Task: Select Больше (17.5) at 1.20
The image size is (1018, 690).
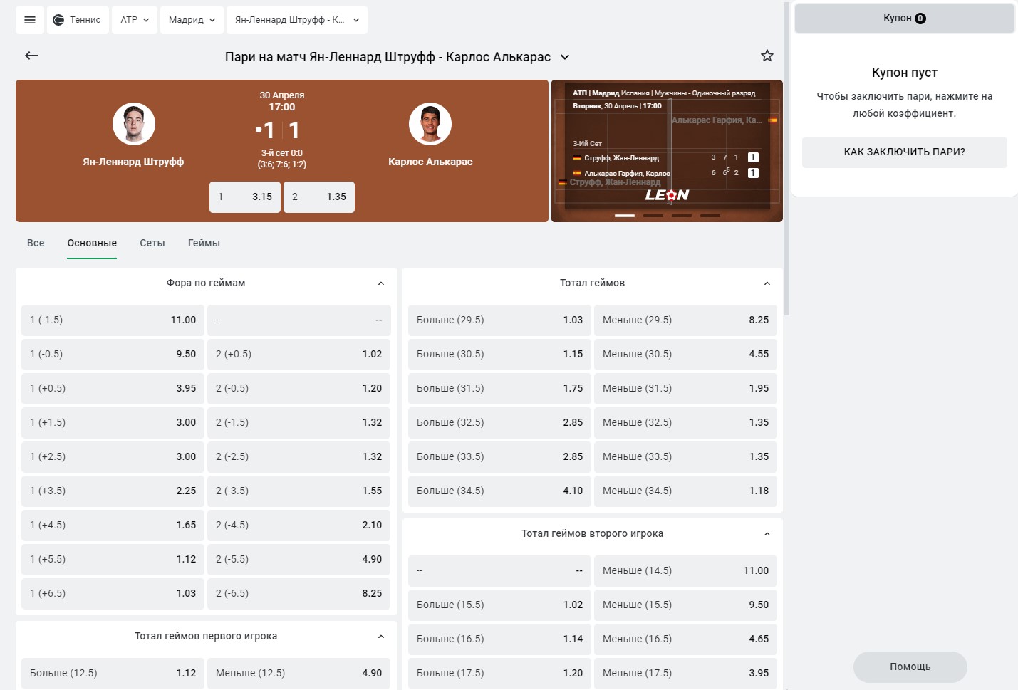Action: click(499, 674)
